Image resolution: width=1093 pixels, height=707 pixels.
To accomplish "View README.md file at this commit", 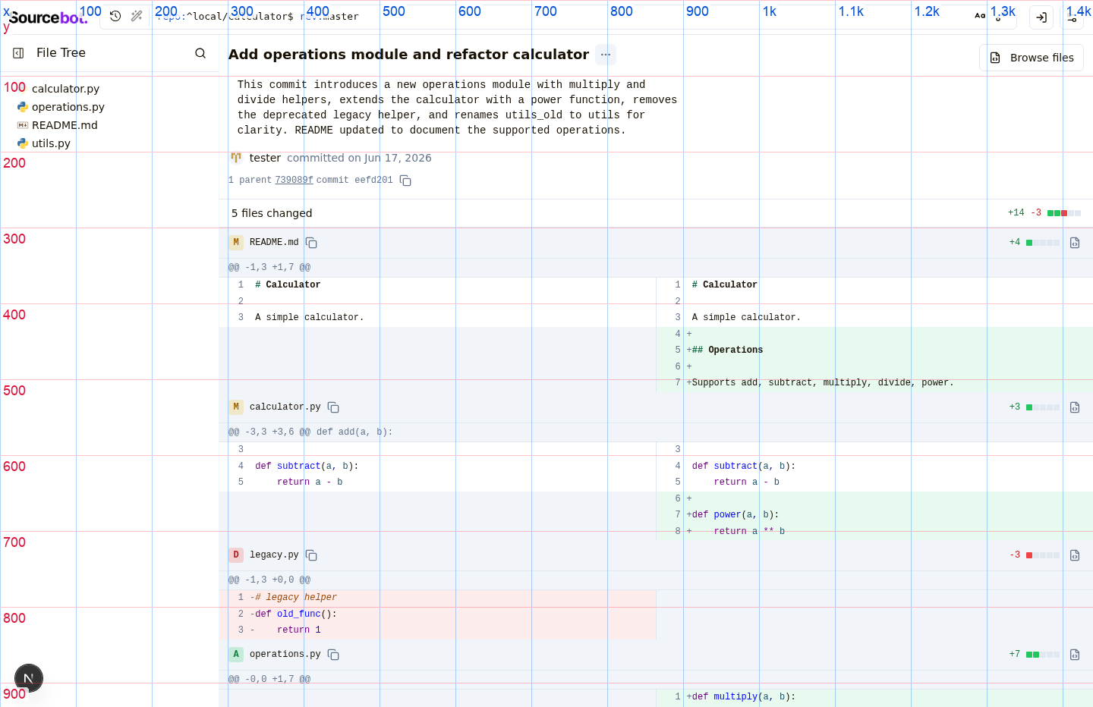I will (1075, 243).
